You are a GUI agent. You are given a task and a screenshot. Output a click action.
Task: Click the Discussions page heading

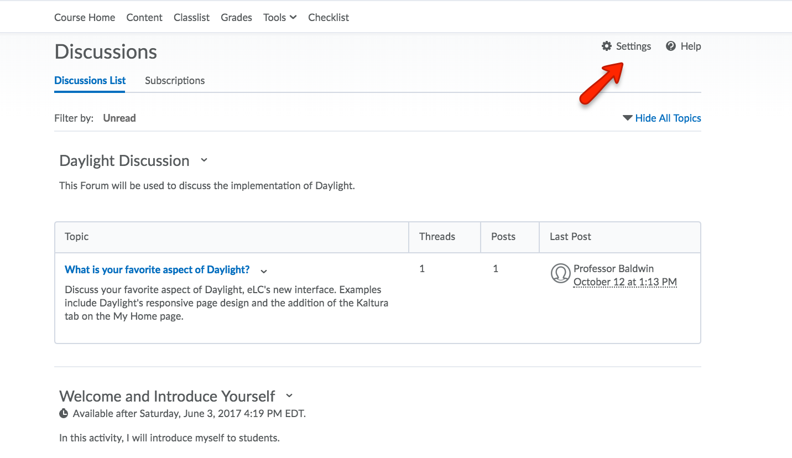tap(106, 51)
